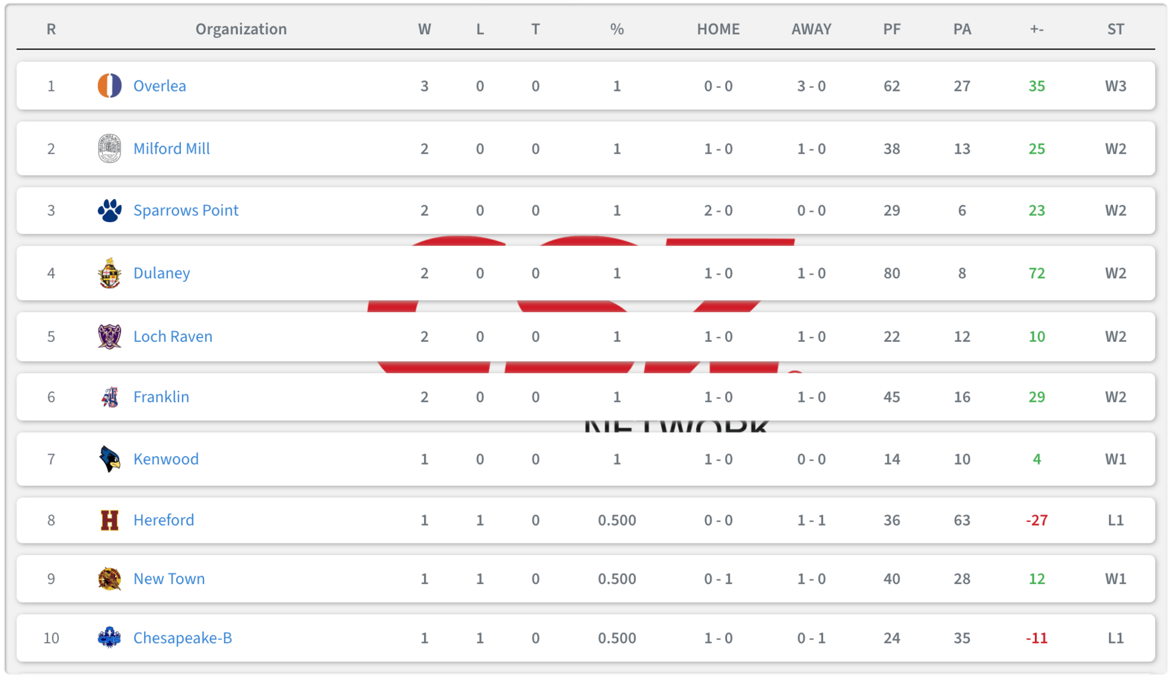The width and height of the screenshot is (1173, 680).
Task: Sort by the PF column header
Action: 892,29
